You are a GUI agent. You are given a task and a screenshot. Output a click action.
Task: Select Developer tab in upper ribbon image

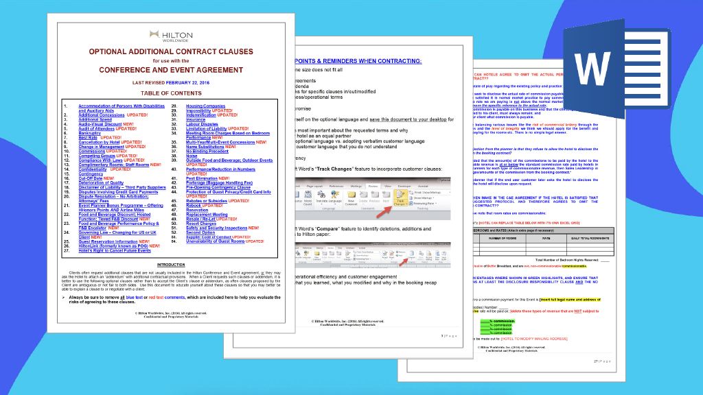point(404,187)
